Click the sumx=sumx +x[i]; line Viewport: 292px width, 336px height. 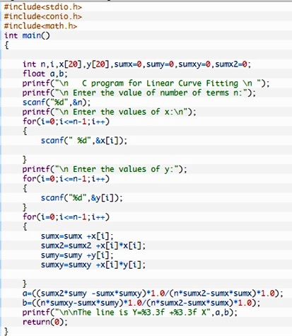(77, 236)
